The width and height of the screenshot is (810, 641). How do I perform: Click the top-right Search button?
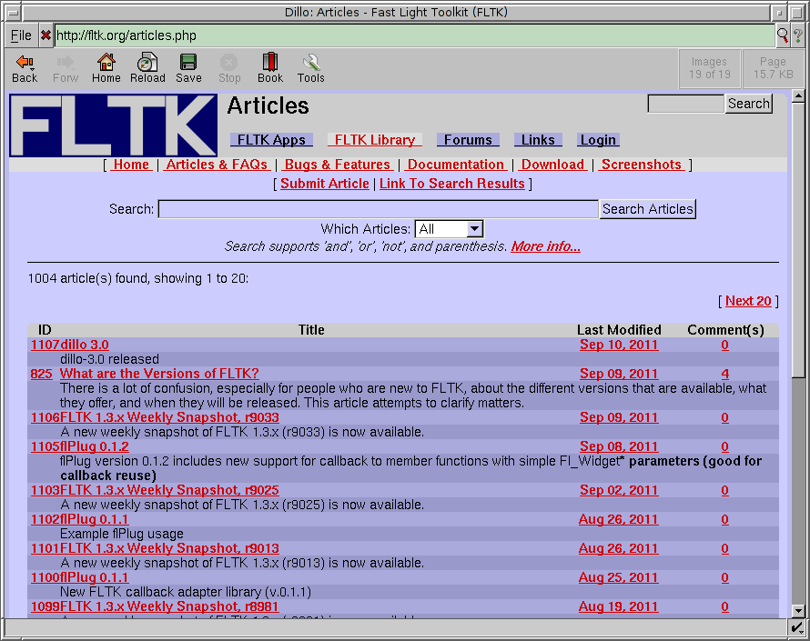coord(748,104)
